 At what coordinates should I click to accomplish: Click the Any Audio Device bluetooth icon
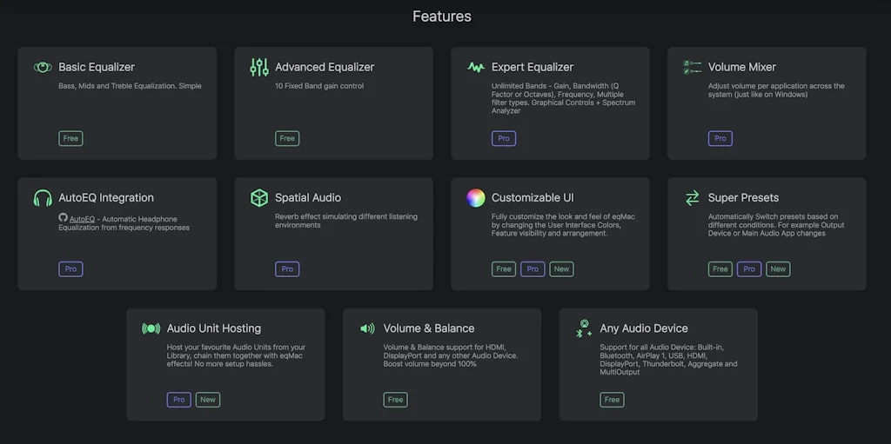point(584,328)
